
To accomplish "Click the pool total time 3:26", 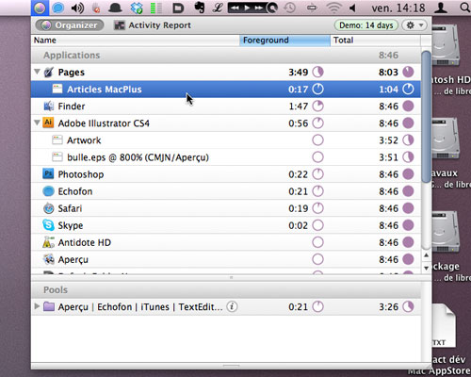I will tap(389, 306).
